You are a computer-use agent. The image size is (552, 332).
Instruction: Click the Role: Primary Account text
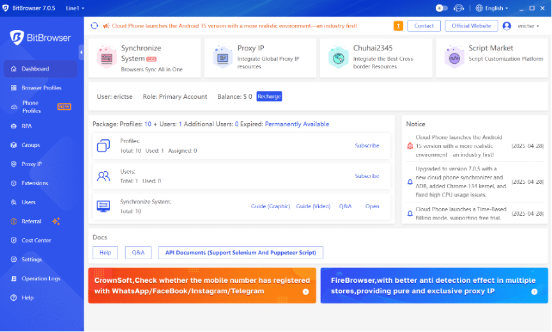[175, 96]
